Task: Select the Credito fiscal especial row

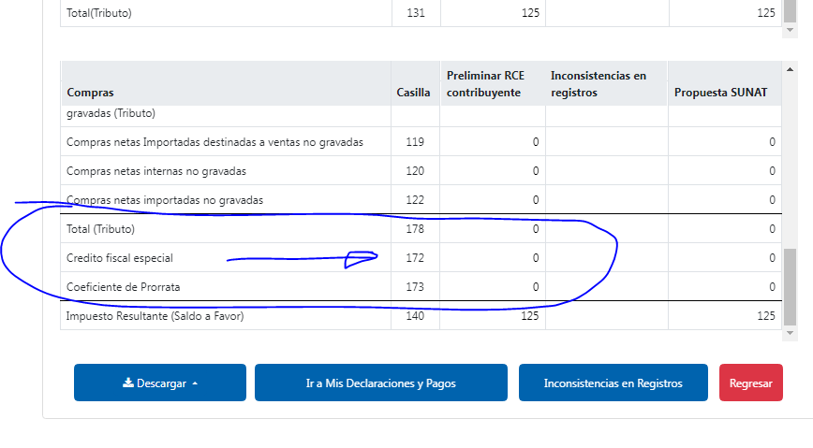Action: (x=120, y=258)
